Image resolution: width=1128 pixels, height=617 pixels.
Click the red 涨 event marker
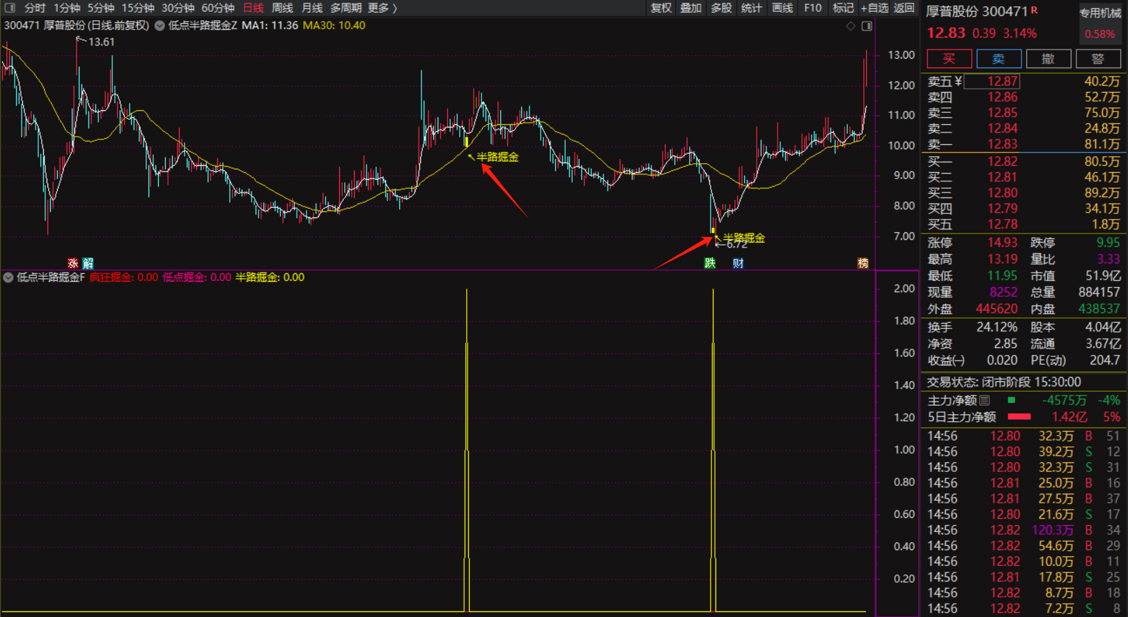73,263
